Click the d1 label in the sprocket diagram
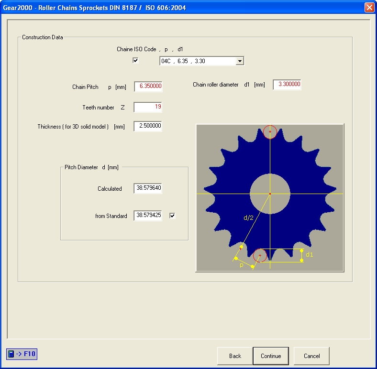This screenshot has height=369, width=377. 310,255
